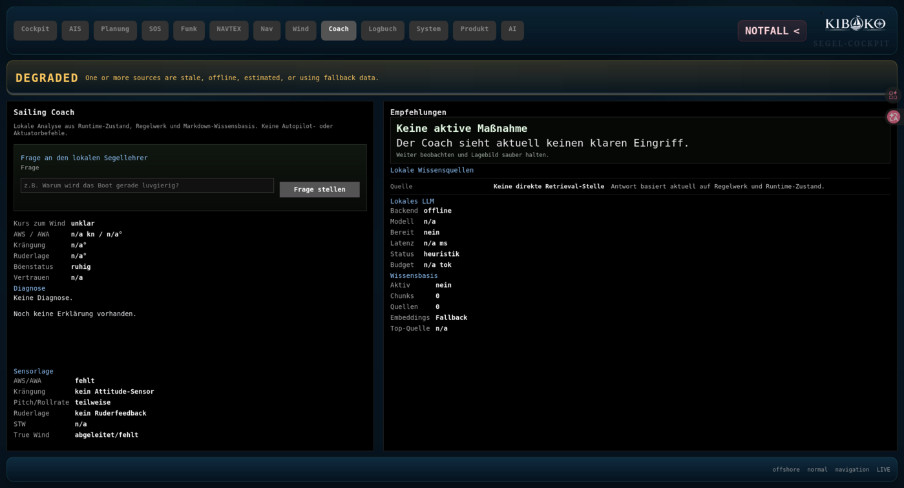Click 'Noch keine Erklärung vorhanden.' text
This screenshot has height=488, width=904.
point(75,314)
